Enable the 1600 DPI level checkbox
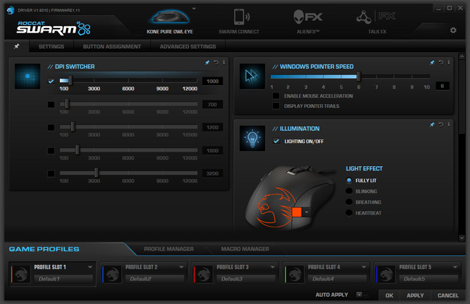Viewport: 470px width, 304px height. pyautogui.click(x=51, y=150)
